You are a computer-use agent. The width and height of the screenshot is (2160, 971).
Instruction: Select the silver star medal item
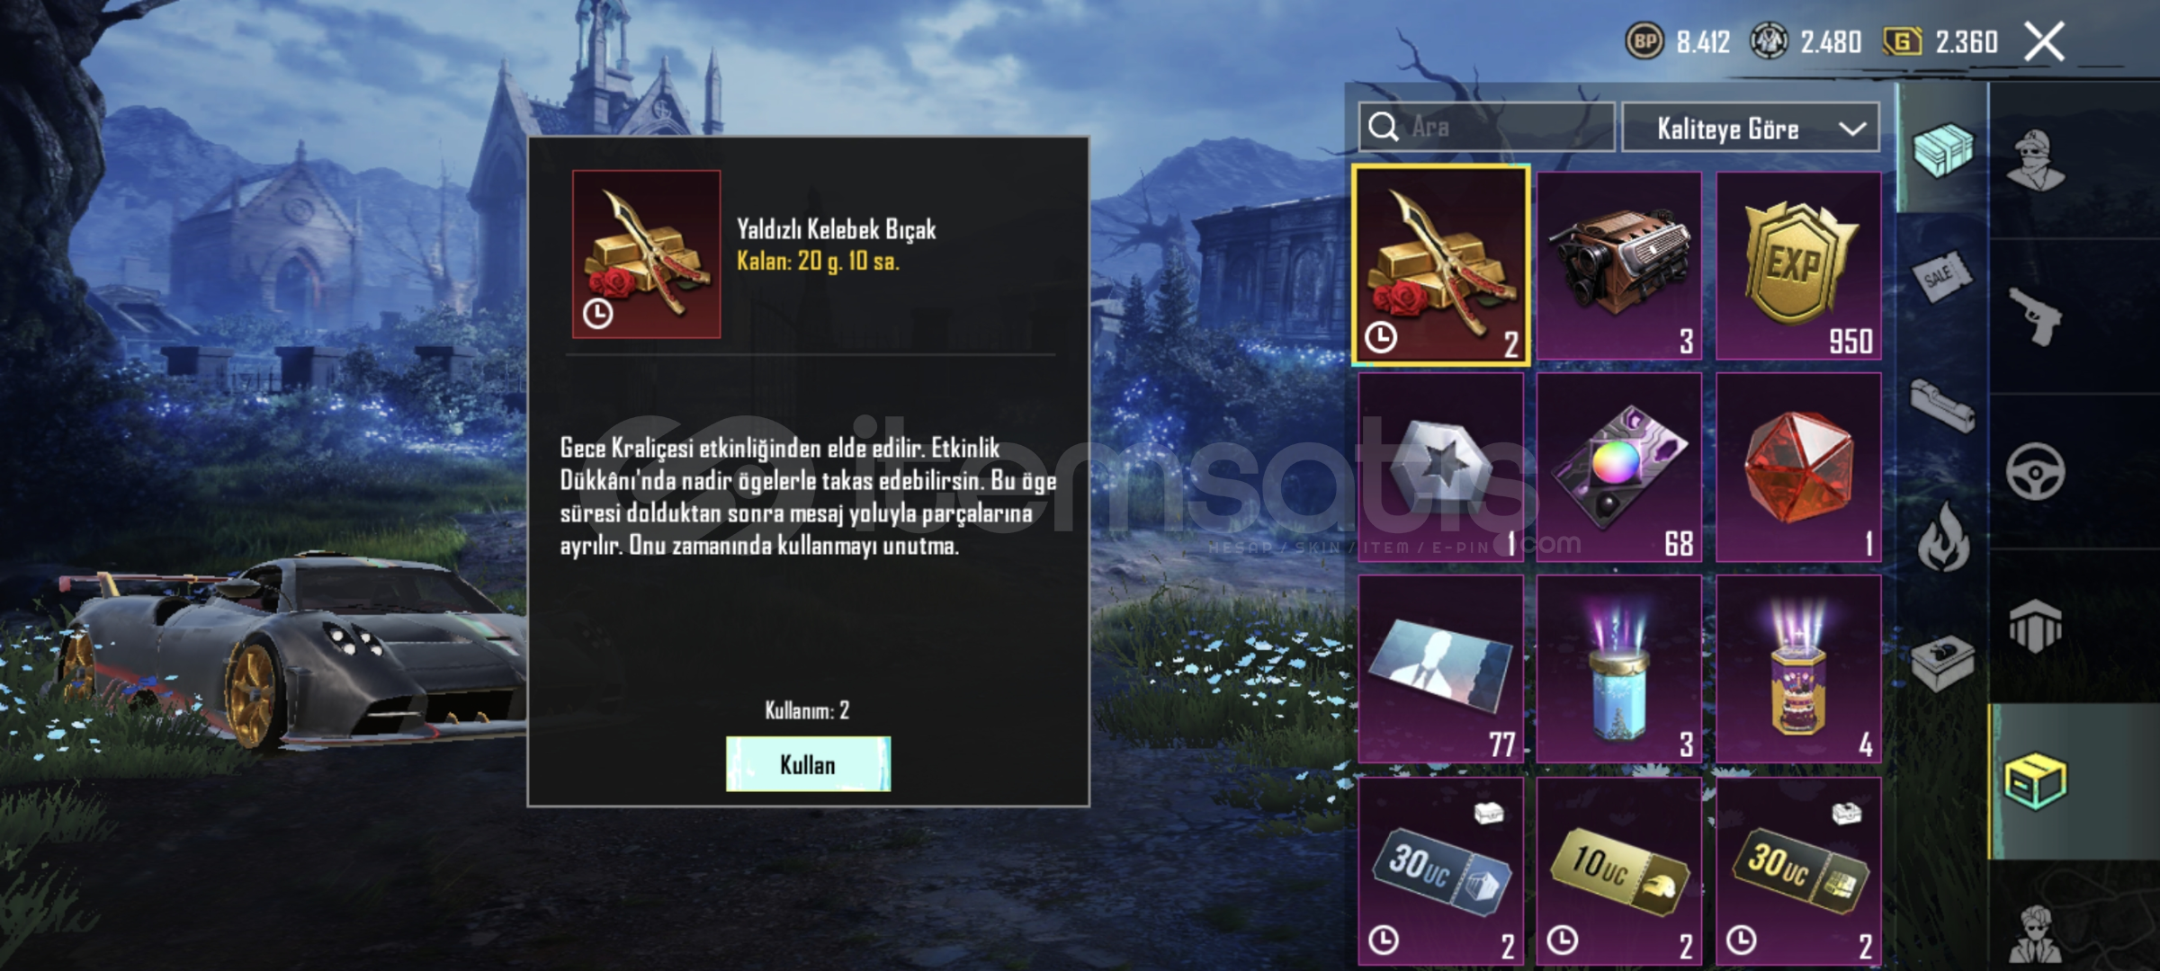tap(1440, 468)
